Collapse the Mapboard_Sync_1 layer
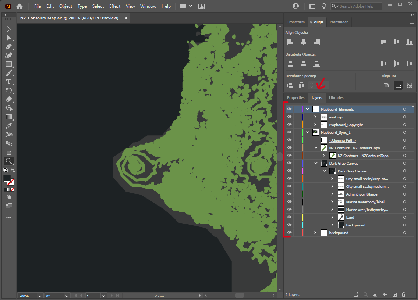This screenshot has height=300, width=418. [307, 132]
